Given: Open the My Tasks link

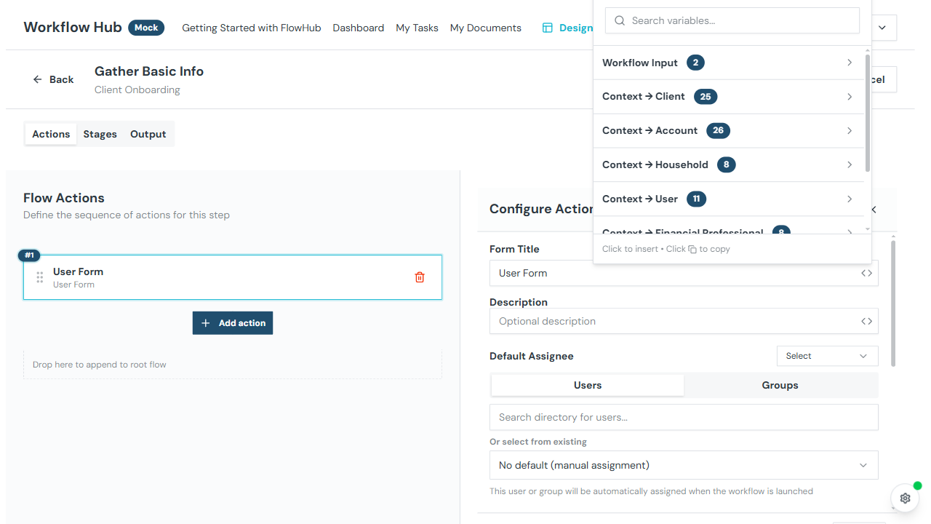Looking at the screenshot, I should (x=417, y=28).
